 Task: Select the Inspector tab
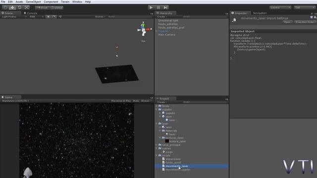click(240, 13)
